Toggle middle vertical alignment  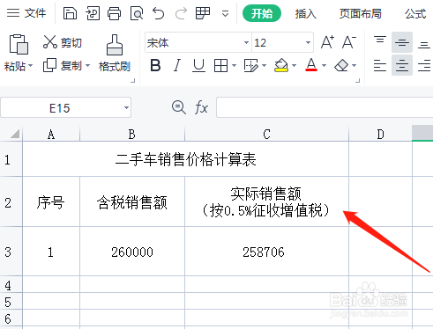click(x=402, y=42)
